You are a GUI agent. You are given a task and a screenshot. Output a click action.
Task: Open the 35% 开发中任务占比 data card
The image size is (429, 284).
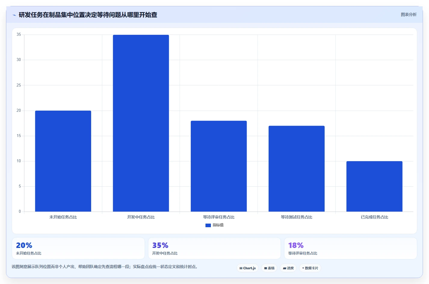pos(214,248)
